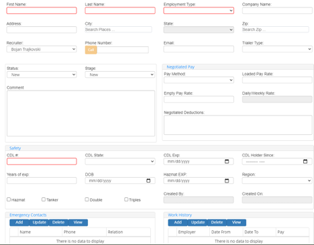The width and height of the screenshot is (314, 245).
Task: Open the CDL Exp calendar picker icon
Action: [227, 161]
